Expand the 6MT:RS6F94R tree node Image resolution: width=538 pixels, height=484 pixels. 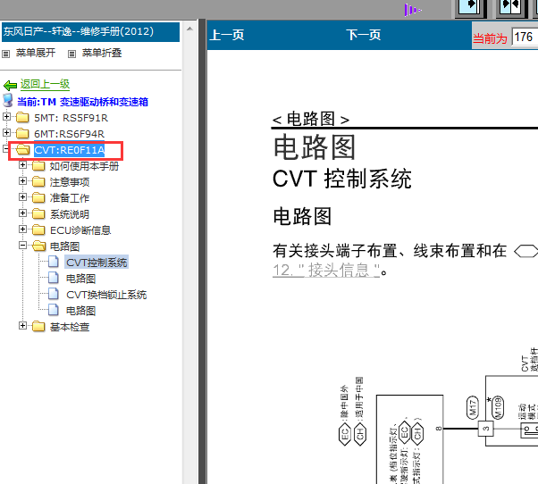(x=6, y=132)
